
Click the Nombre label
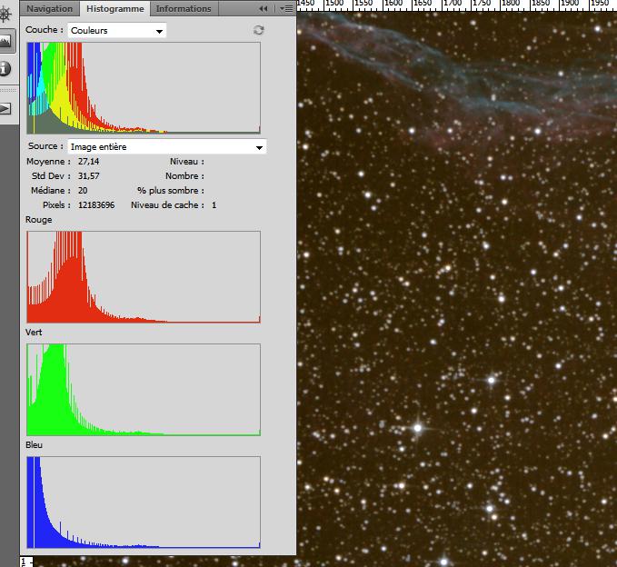click(x=184, y=176)
